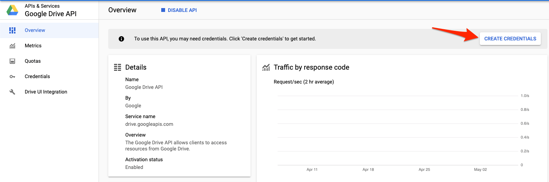The image size is (549, 182).
Task: Click the drive.googleapis.com service name text
Action: tap(149, 124)
